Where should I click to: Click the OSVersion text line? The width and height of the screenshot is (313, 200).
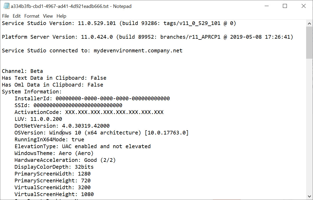[79, 132]
